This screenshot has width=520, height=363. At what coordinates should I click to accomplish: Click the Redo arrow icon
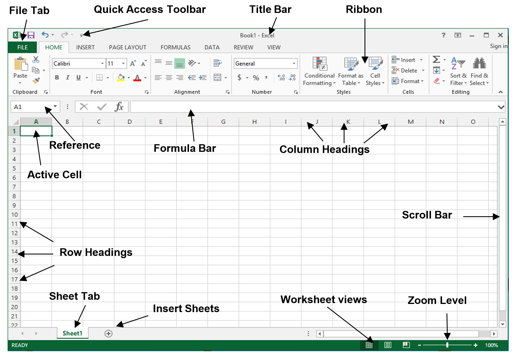65,35
